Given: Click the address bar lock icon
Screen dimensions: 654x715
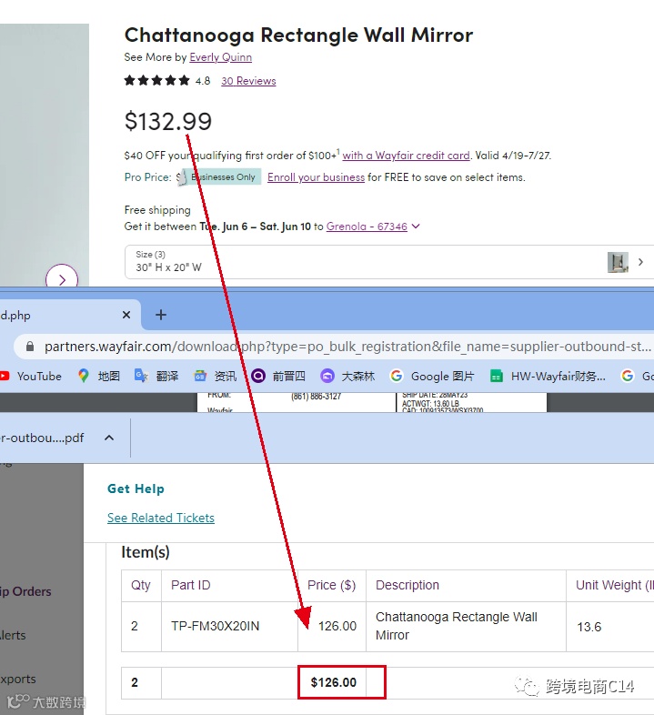Looking at the screenshot, I should tap(30, 347).
